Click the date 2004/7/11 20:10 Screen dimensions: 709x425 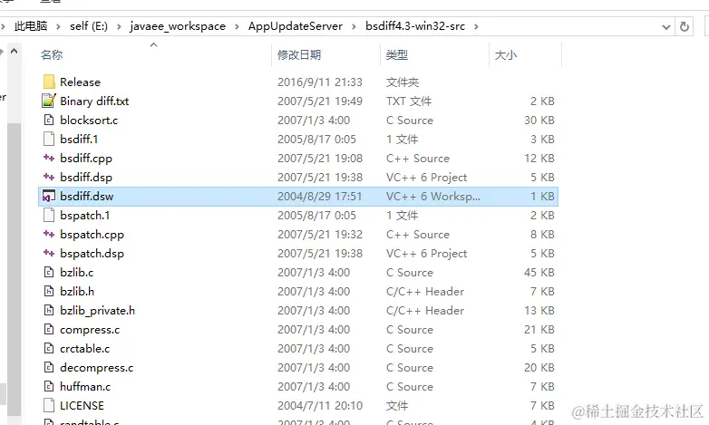point(320,405)
